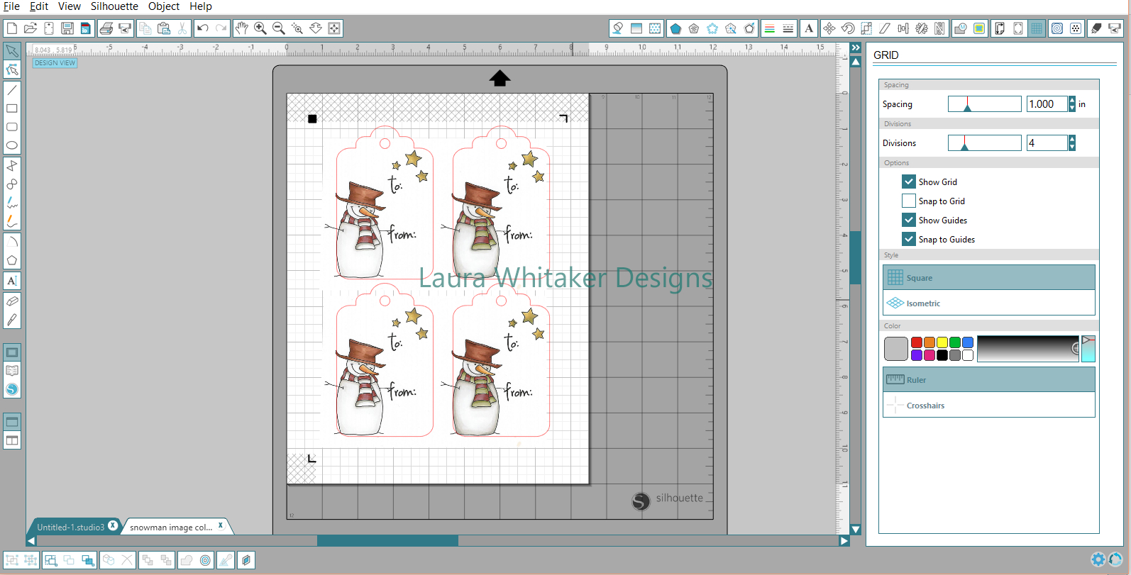Open the preferences gear icon
Screen dimensions: 1131x575
1098,559
